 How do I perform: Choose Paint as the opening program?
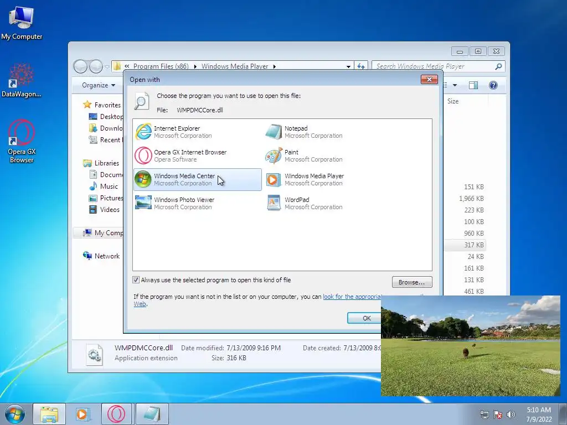328,156
